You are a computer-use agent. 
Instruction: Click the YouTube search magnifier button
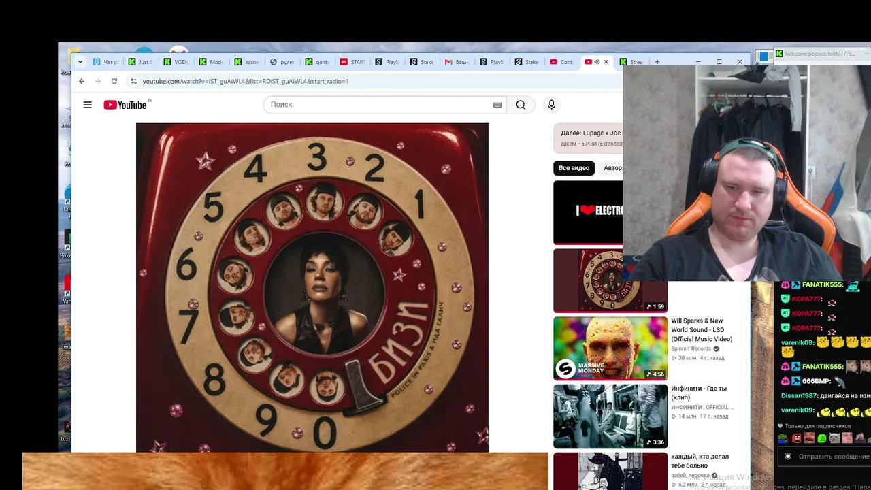[521, 105]
